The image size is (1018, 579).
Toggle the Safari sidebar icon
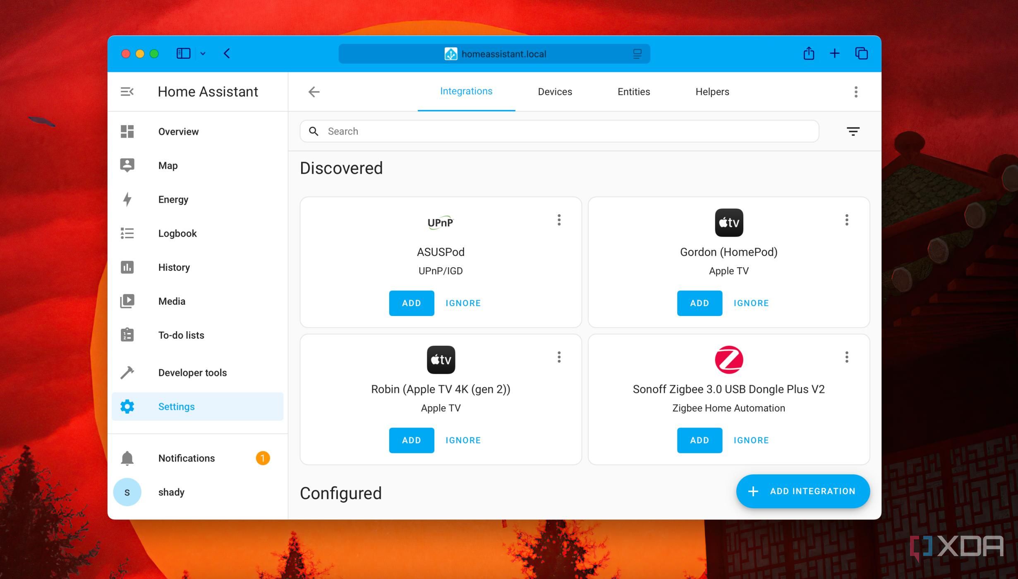coord(183,53)
